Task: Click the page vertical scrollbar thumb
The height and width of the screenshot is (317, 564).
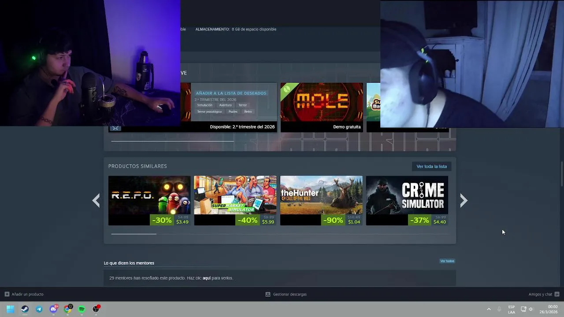Action: (562, 174)
